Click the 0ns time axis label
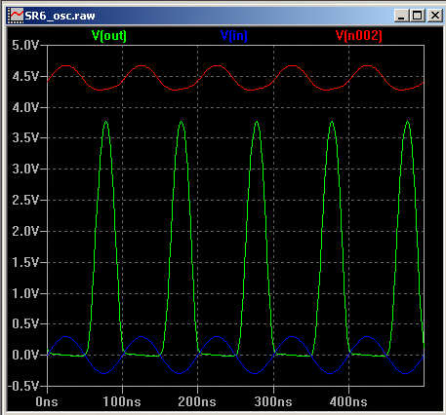This screenshot has width=446, height=415. [x=47, y=401]
